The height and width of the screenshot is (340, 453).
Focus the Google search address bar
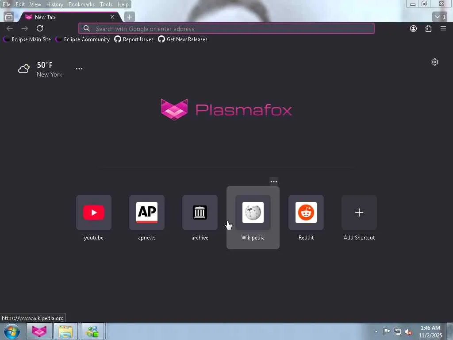226,29
